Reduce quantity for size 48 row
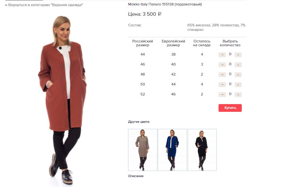 (x=222, y=75)
